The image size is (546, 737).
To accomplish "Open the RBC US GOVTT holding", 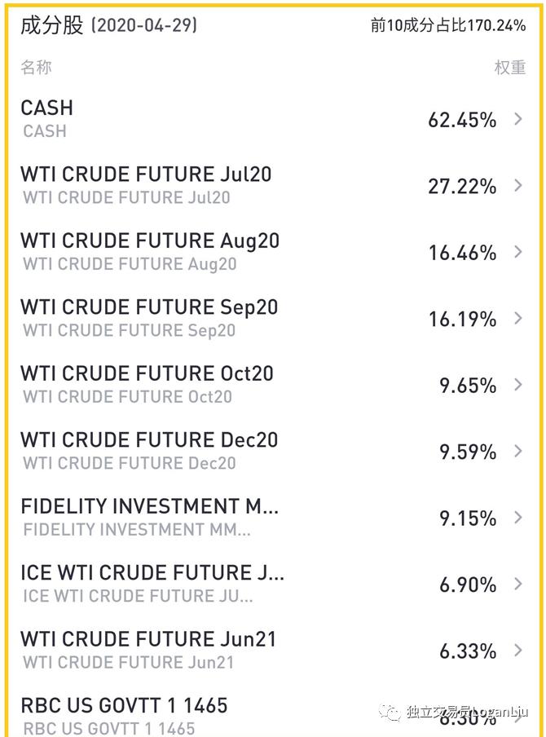I will point(124,706).
